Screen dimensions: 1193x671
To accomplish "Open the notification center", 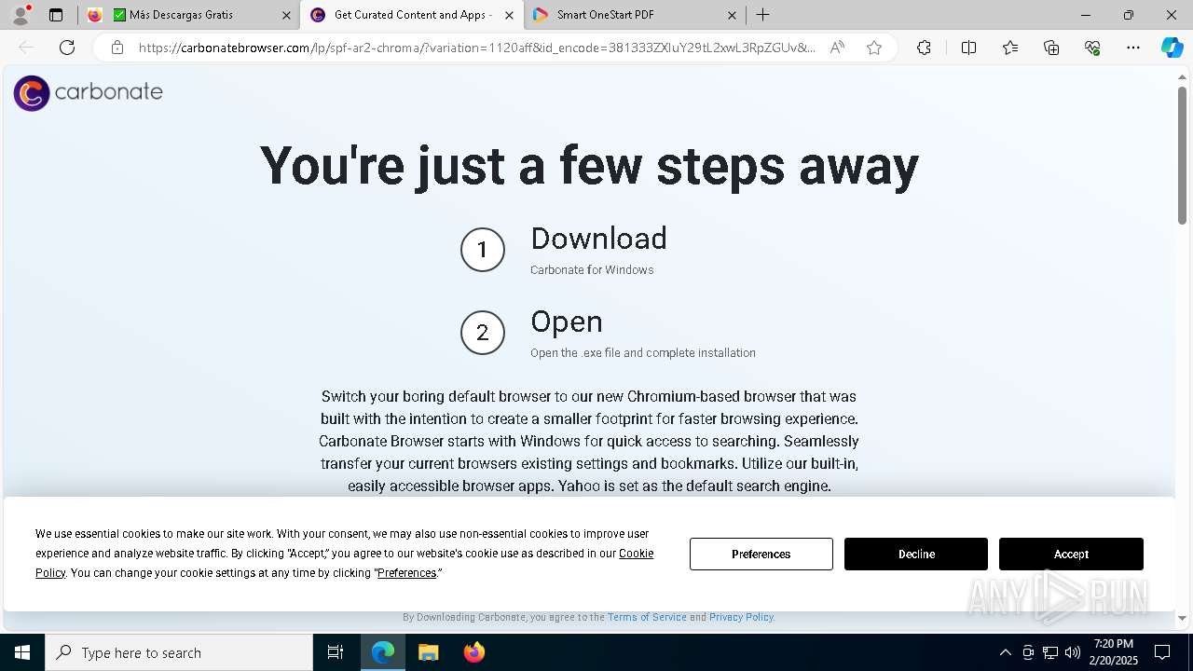I will pyautogui.click(x=1162, y=652).
